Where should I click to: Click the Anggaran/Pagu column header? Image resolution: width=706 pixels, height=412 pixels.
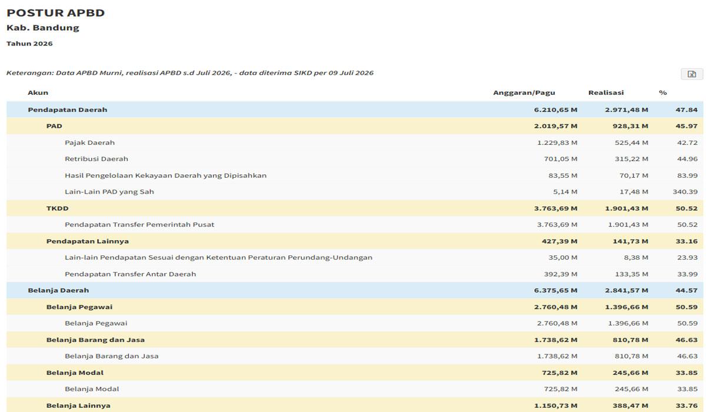(524, 92)
